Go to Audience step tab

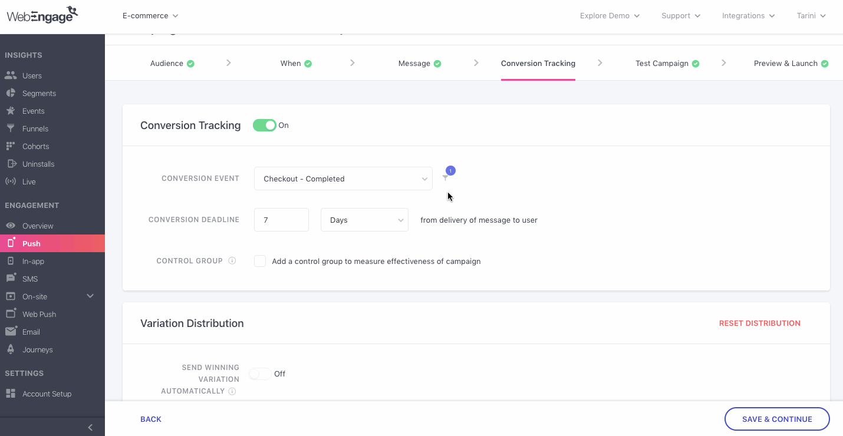[172, 64]
